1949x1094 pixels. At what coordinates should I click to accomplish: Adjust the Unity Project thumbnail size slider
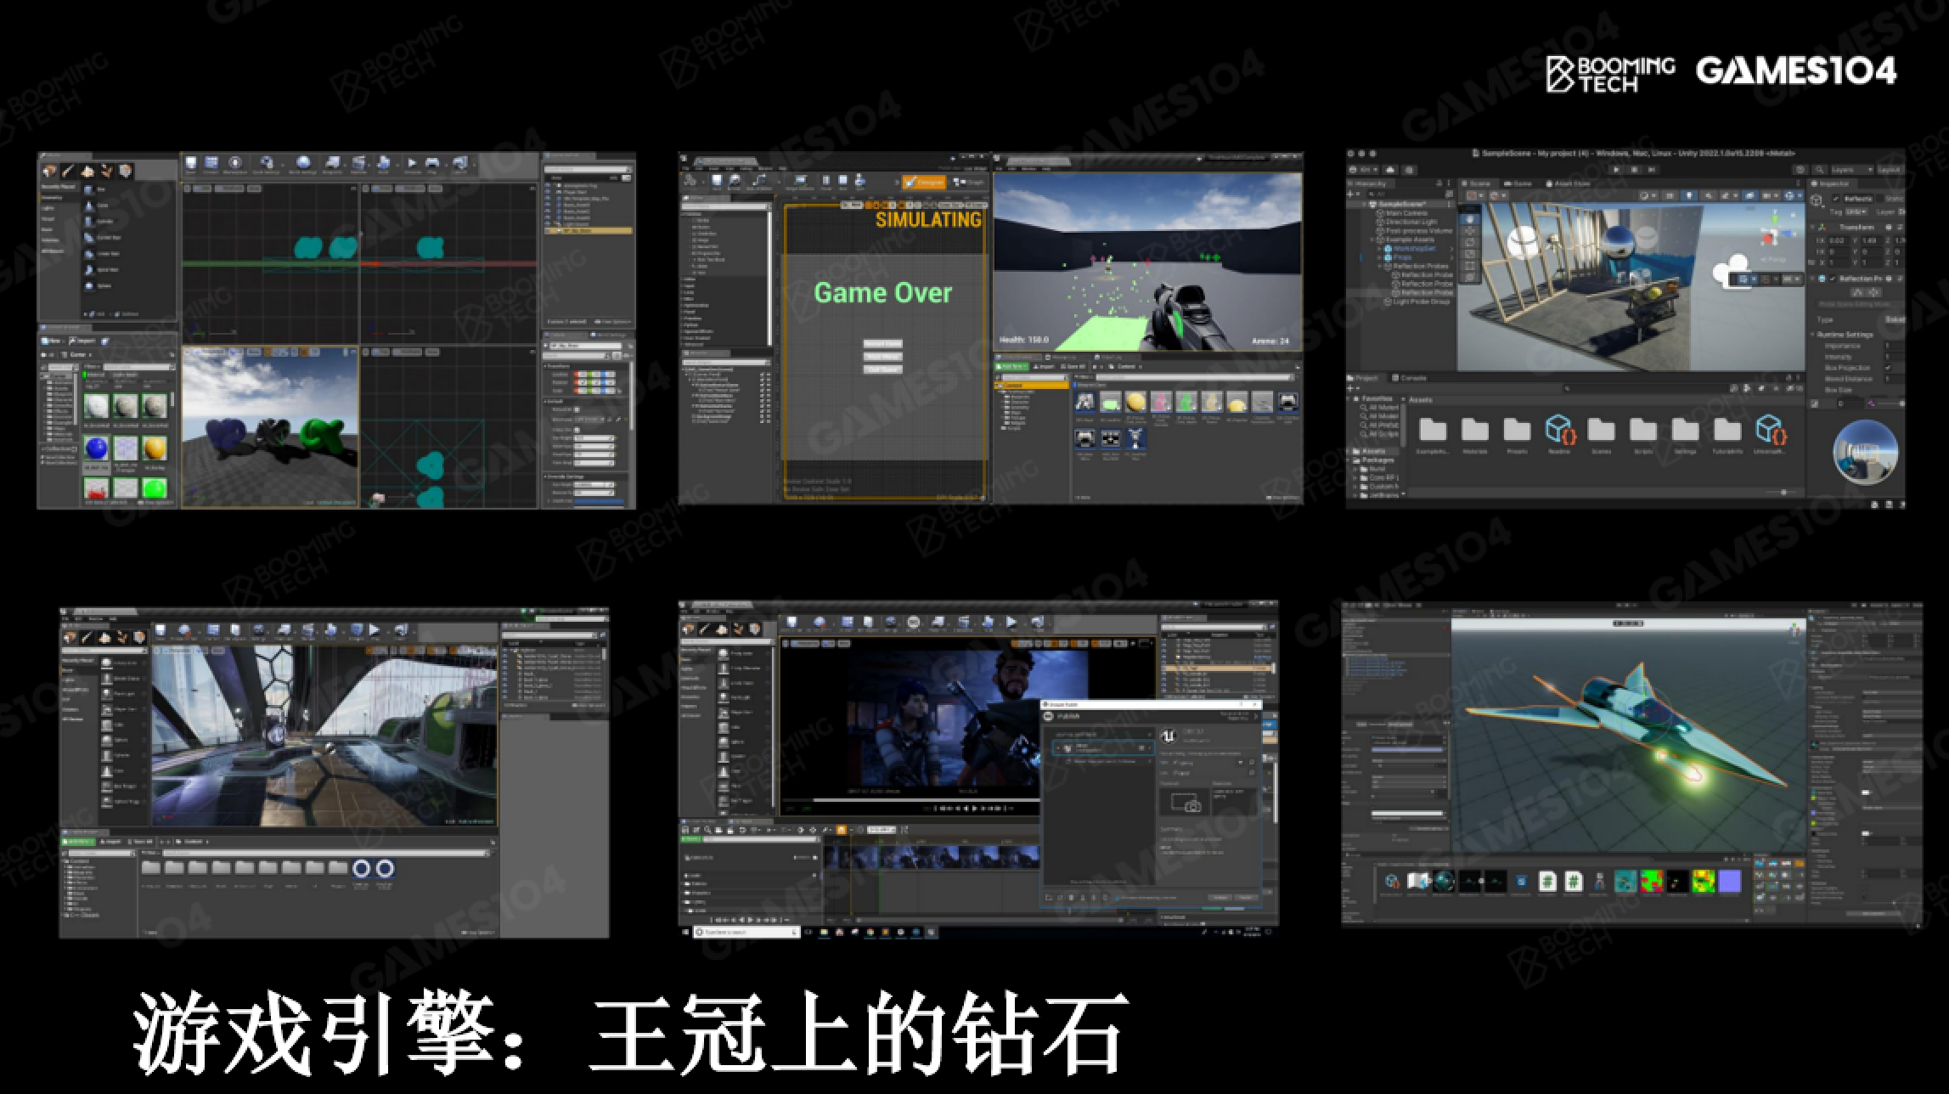pos(1782,492)
